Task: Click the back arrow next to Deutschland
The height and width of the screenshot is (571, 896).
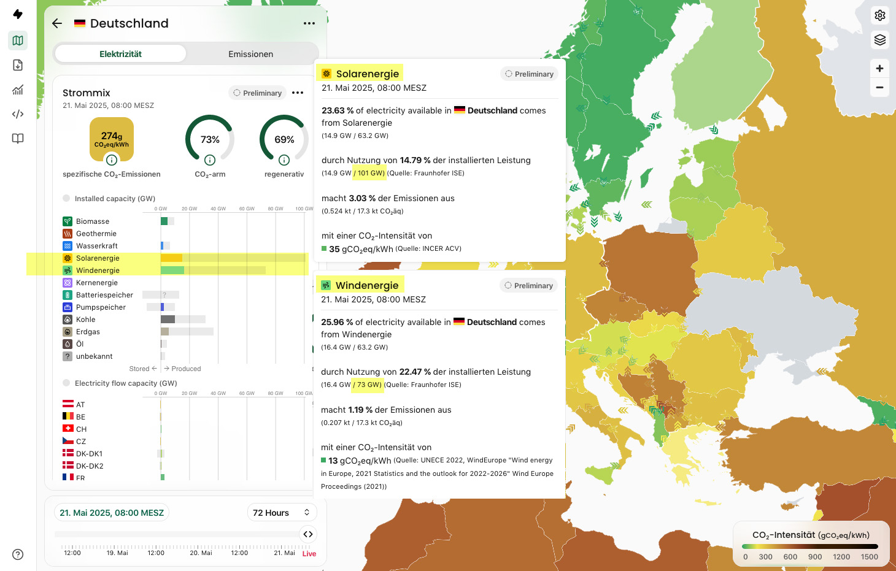Action: click(57, 23)
